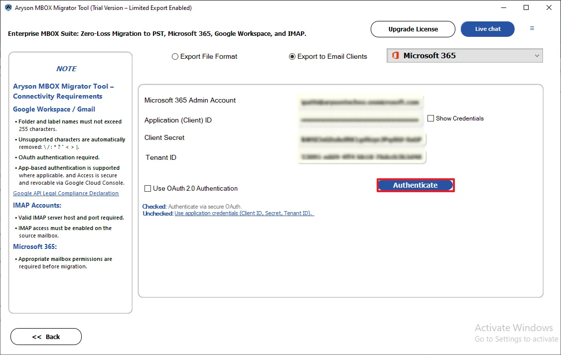Minimize the Aryson MBOX Migrator window
The image size is (561, 355).
(x=504, y=7)
